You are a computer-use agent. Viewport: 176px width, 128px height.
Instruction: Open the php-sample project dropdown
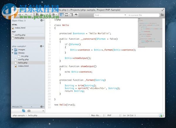point(19,46)
